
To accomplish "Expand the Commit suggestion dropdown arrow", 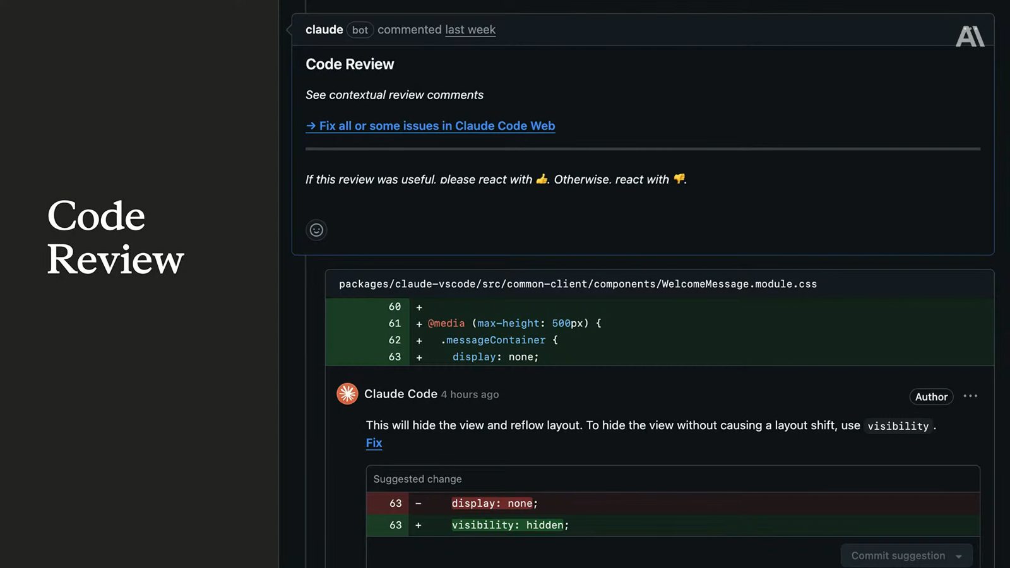I will click(x=959, y=556).
